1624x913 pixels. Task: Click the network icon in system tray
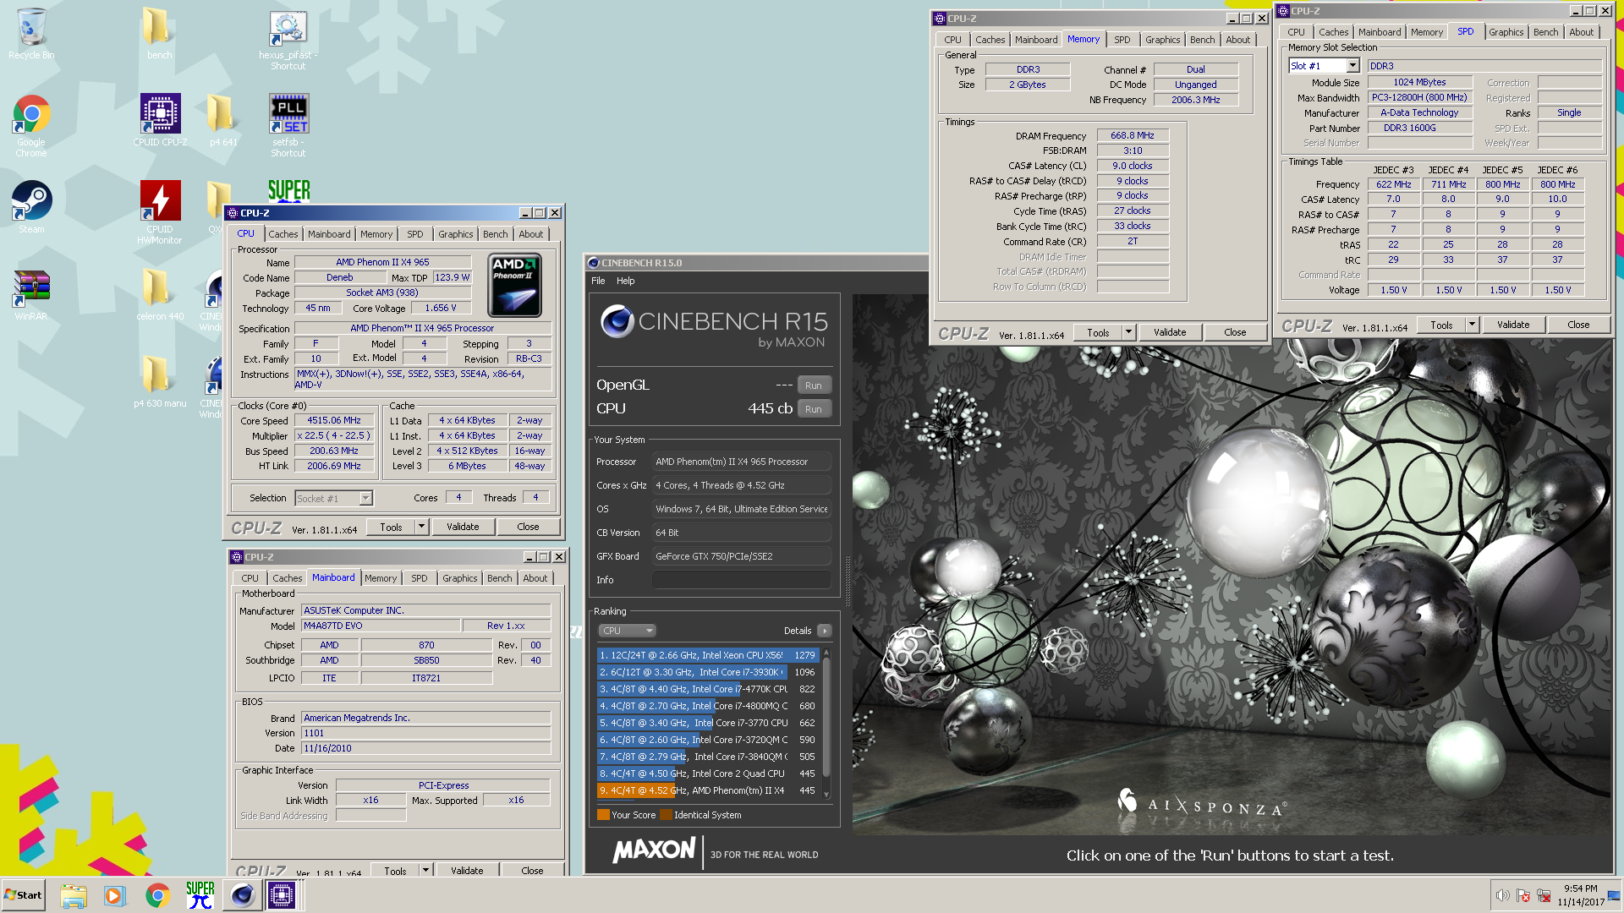[1544, 895]
